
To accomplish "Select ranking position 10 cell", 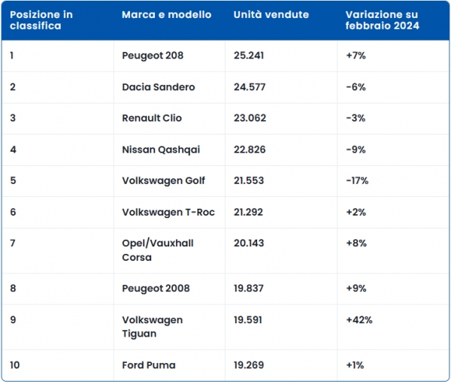I will 16,365.
